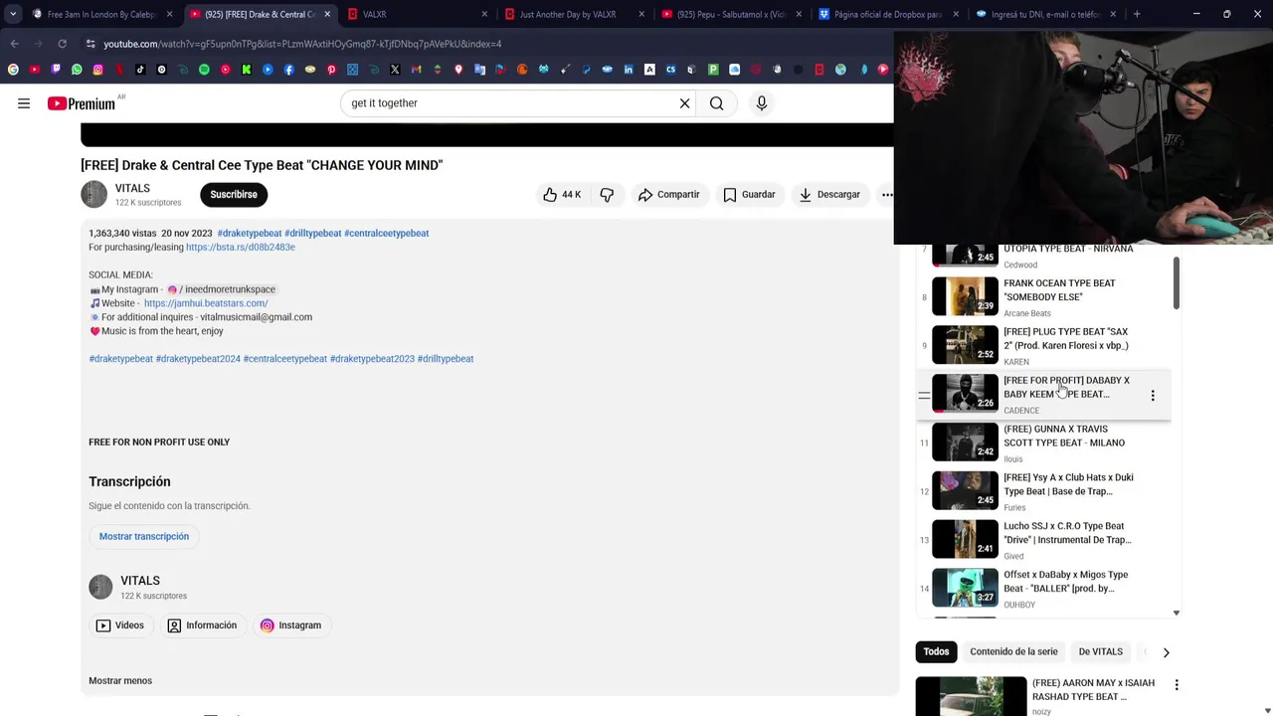Viewport: 1273px width, 716px height.
Task: Open a new browser tab
Action: [1137, 14]
